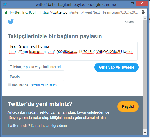
Task: Click the Giriş yap ve Tweetle button
Action: [117, 67]
